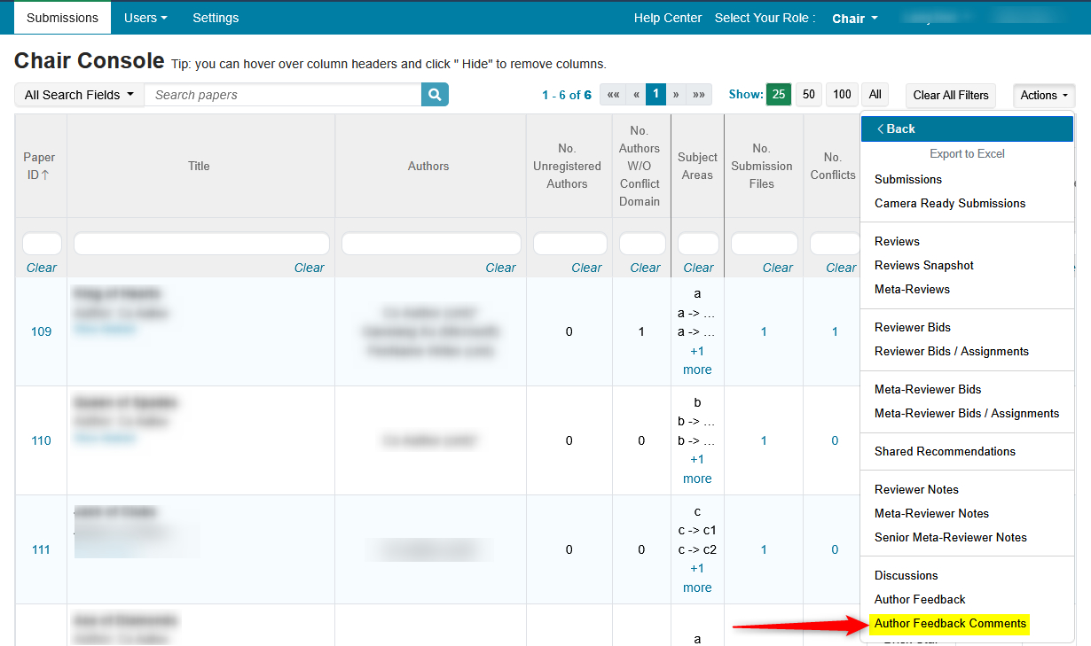Image resolution: width=1091 pixels, height=646 pixels.
Task: Open the All Search Fields dropdown
Action: coord(79,95)
